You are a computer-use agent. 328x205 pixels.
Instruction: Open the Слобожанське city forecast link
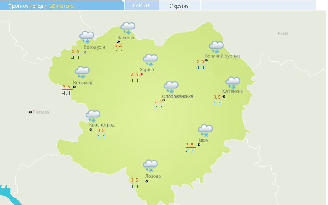(x=178, y=96)
